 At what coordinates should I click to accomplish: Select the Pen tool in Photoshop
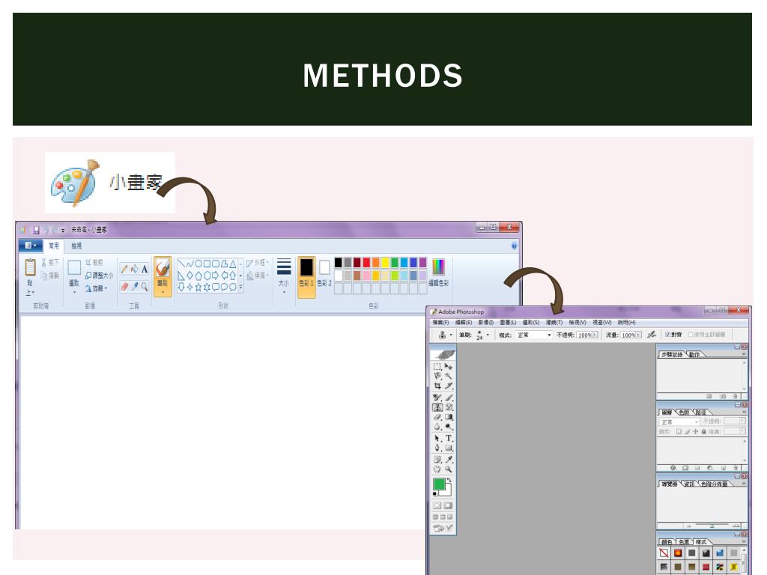(x=437, y=448)
